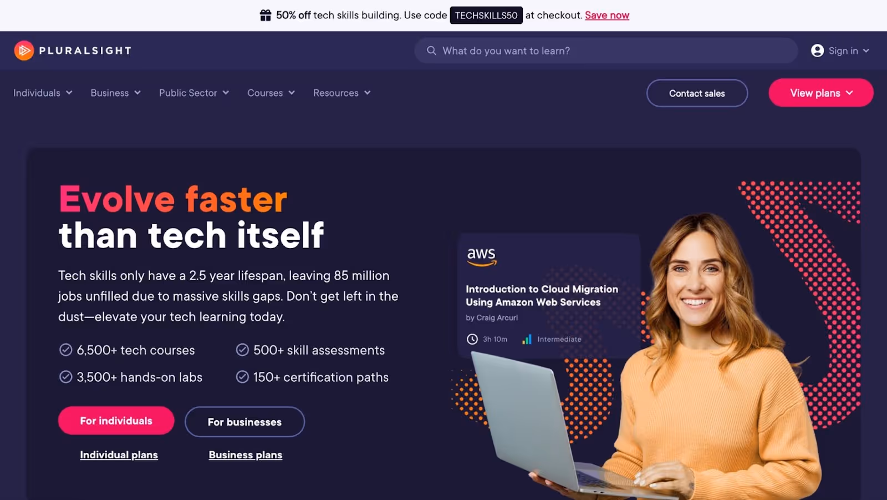Click the search magnifier icon

(431, 50)
